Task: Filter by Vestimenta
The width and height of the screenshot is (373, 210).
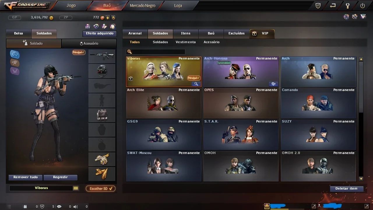Action: click(x=186, y=42)
